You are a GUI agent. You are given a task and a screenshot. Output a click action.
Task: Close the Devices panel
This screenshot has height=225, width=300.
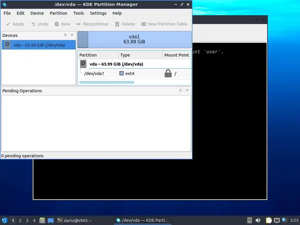click(x=72, y=35)
